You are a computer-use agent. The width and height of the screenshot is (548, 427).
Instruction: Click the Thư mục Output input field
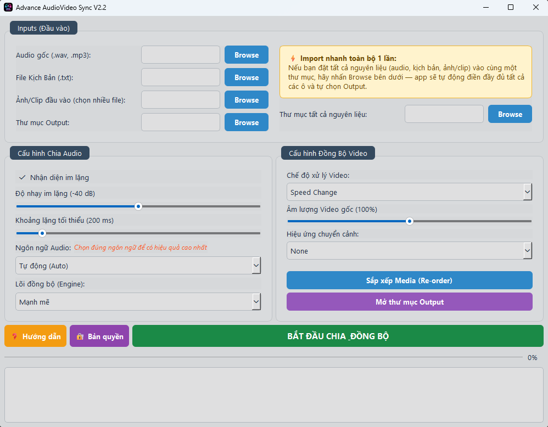point(180,122)
